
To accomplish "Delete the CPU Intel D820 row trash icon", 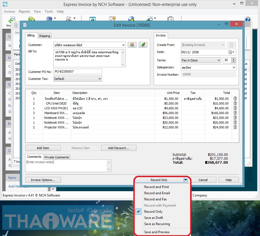I will pos(235,103).
